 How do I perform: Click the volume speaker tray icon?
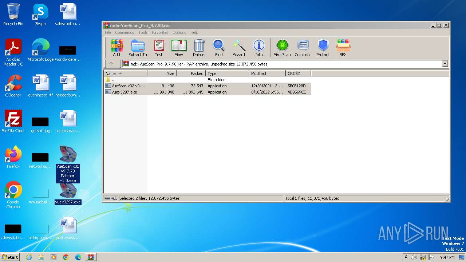pos(414,257)
